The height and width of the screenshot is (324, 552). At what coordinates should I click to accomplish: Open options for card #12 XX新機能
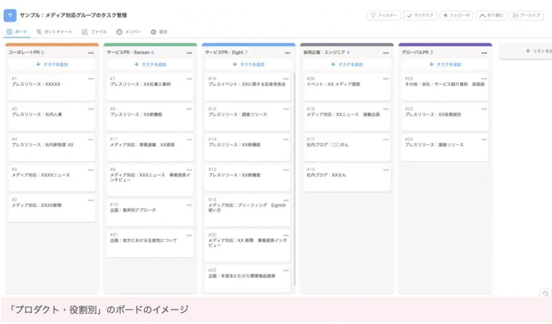[x=286, y=169]
